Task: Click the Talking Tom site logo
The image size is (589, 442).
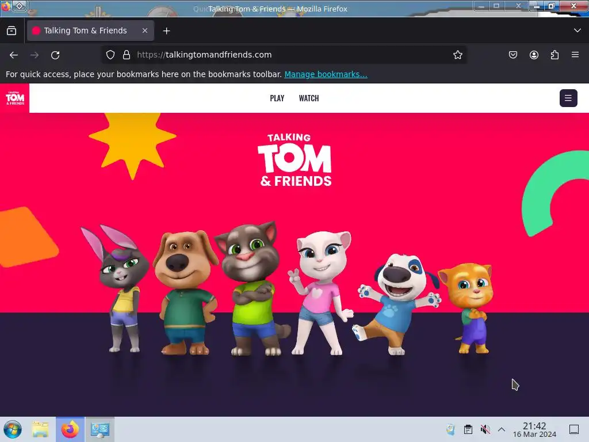Action: 14,98
